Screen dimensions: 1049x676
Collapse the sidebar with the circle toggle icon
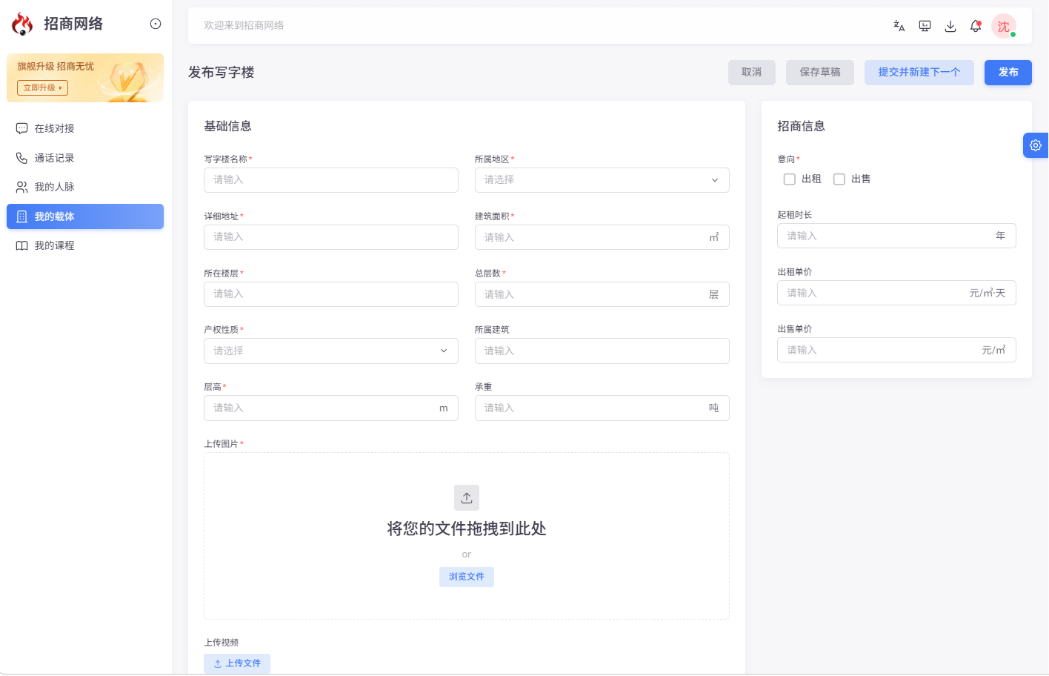point(156,24)
